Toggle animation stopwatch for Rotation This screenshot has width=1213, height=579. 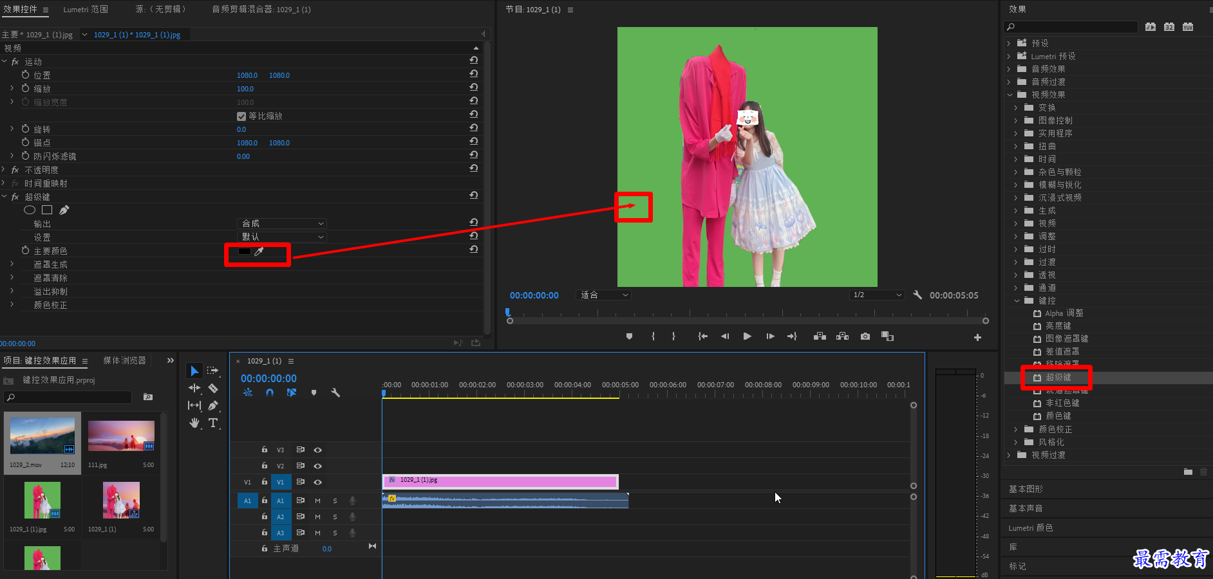click(26, 129)
